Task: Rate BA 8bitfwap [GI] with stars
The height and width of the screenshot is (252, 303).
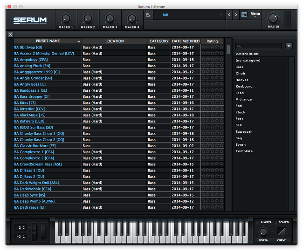Action: [x=212, y=47]
